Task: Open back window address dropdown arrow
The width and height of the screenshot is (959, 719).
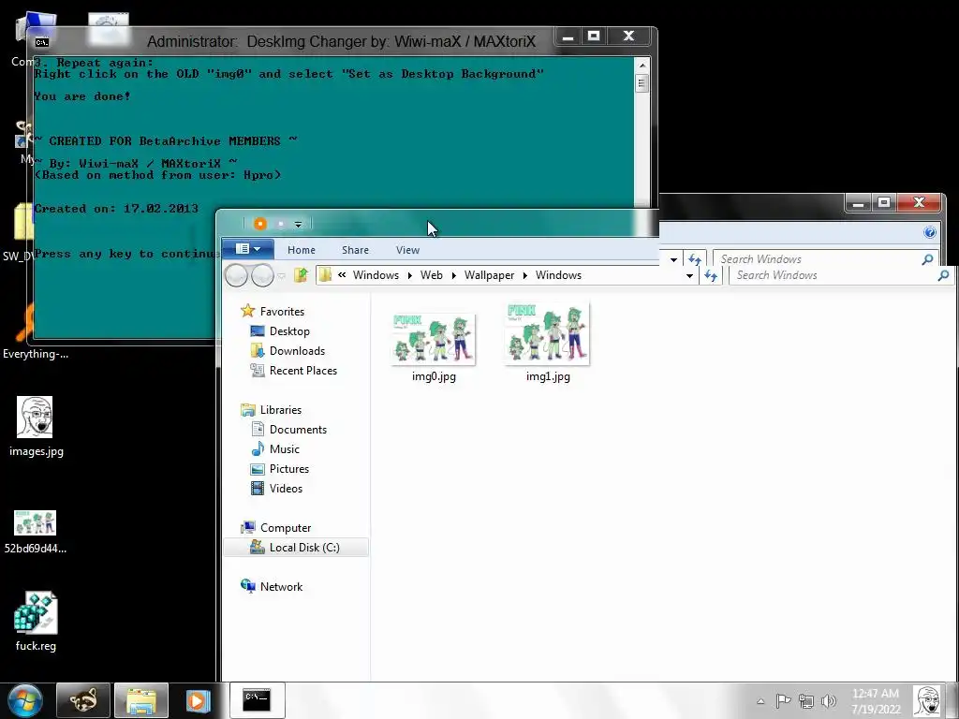Action: [x=673, y=259]
